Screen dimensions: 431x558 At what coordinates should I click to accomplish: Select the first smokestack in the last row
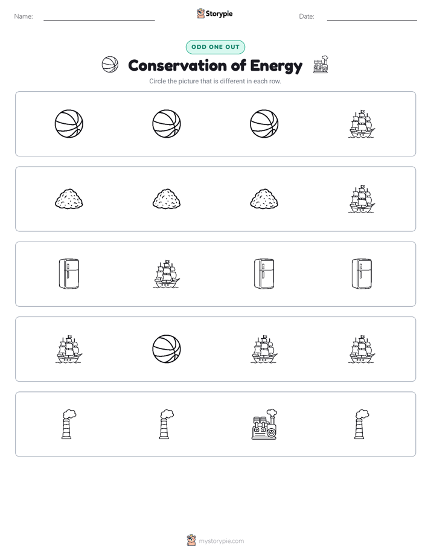(69, 424)
